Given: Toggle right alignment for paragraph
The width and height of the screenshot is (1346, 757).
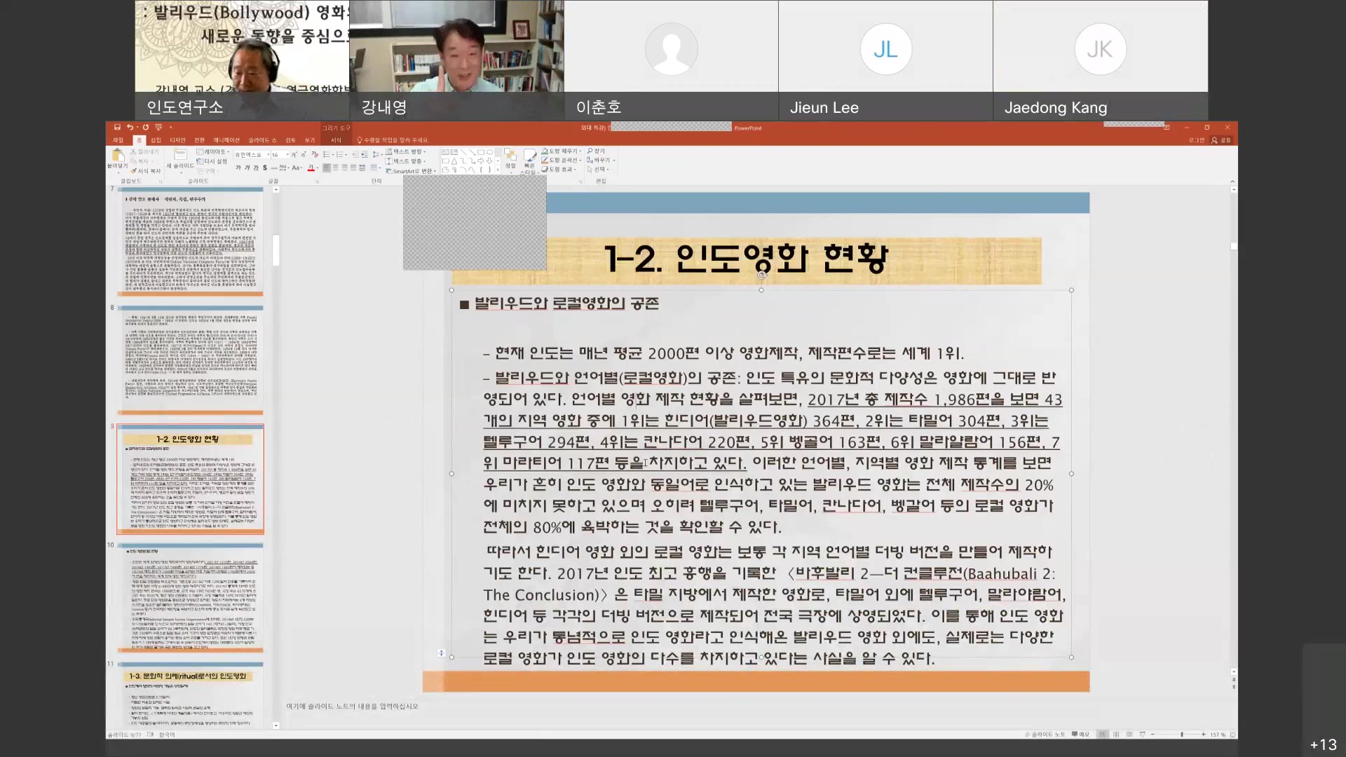Looking at the screenshot, I should point(344,168).
